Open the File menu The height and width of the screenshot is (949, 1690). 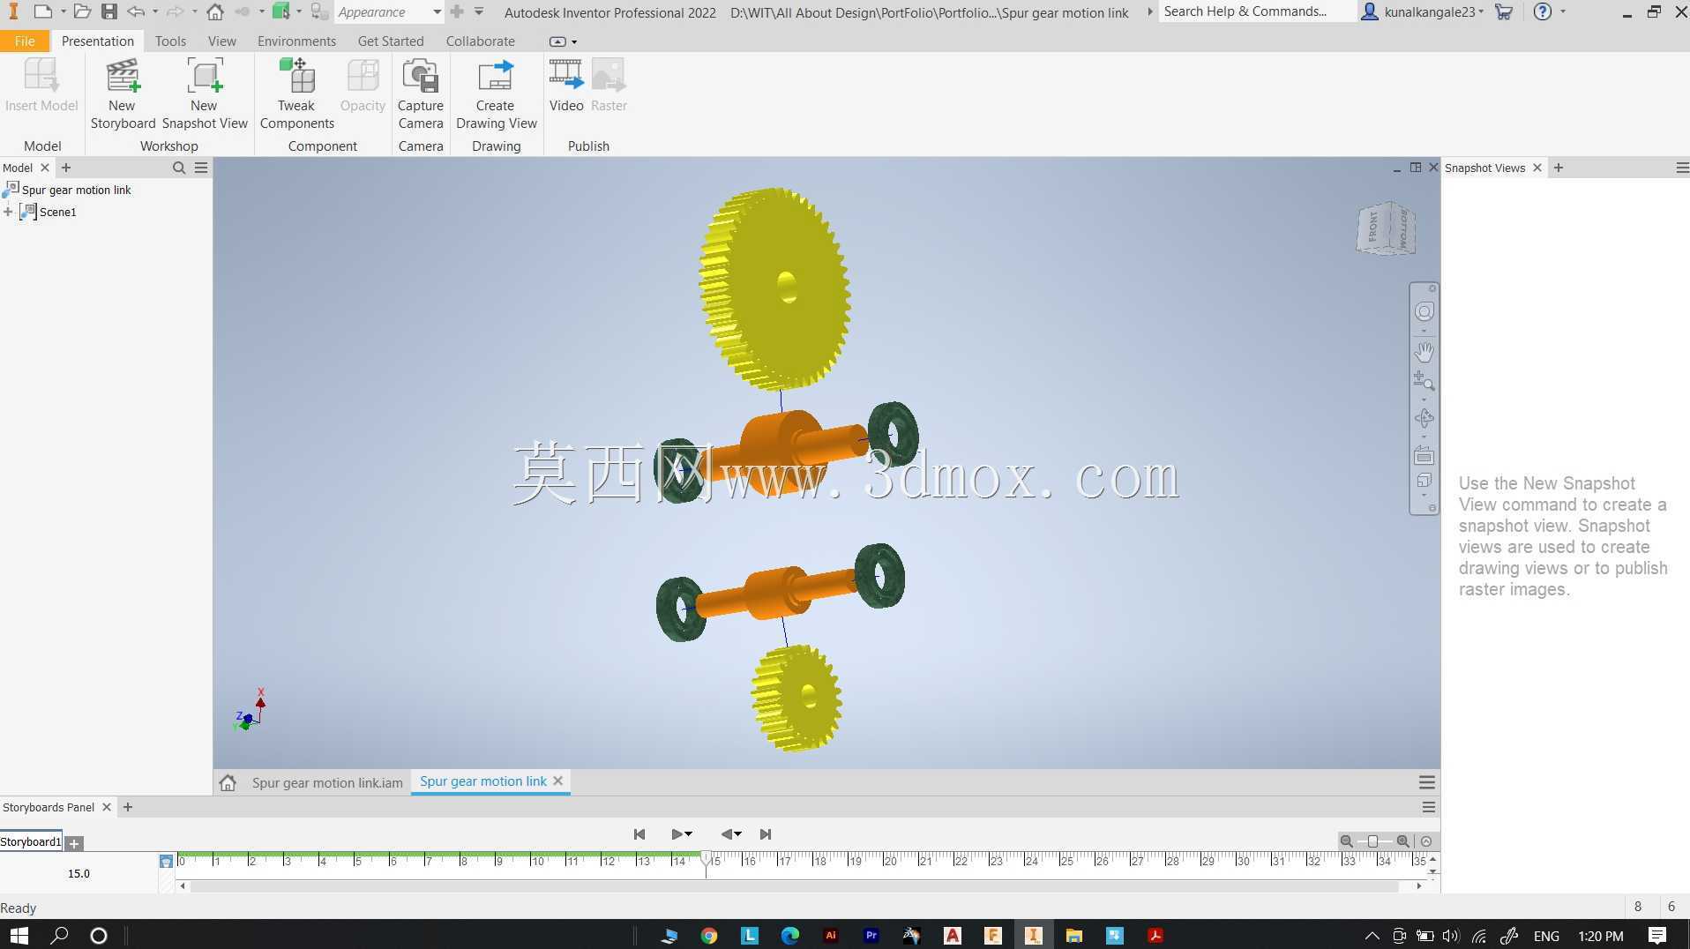pos(25,41)
